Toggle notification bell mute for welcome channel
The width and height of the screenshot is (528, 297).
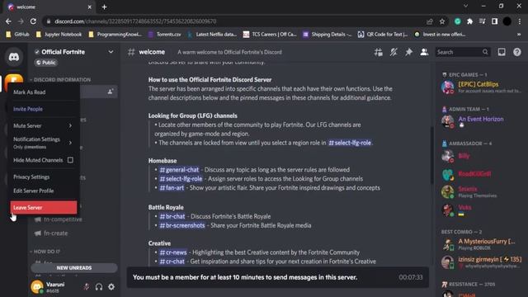coord(394,52)
